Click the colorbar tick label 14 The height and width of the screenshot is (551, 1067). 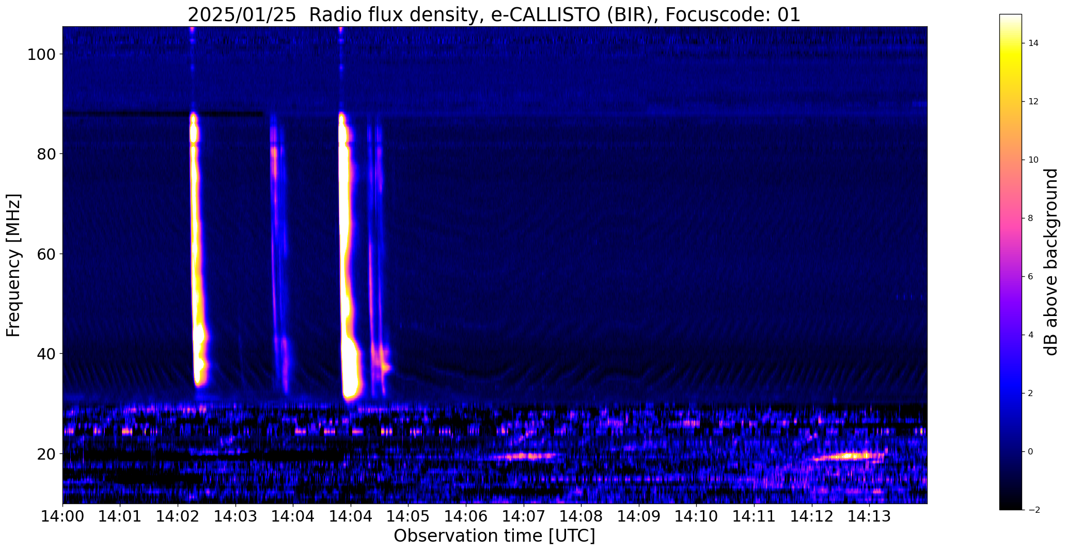pos(1033,43)
